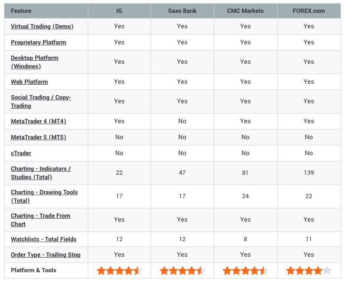Open the Virtual Trading (Demo) link
The height and width of the screenshot is (282, 345).
pyautogui.click(x=42, y=27)
